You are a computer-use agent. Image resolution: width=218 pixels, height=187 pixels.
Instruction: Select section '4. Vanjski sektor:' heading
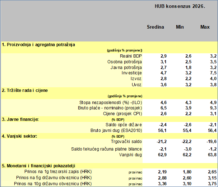point(19,136)
